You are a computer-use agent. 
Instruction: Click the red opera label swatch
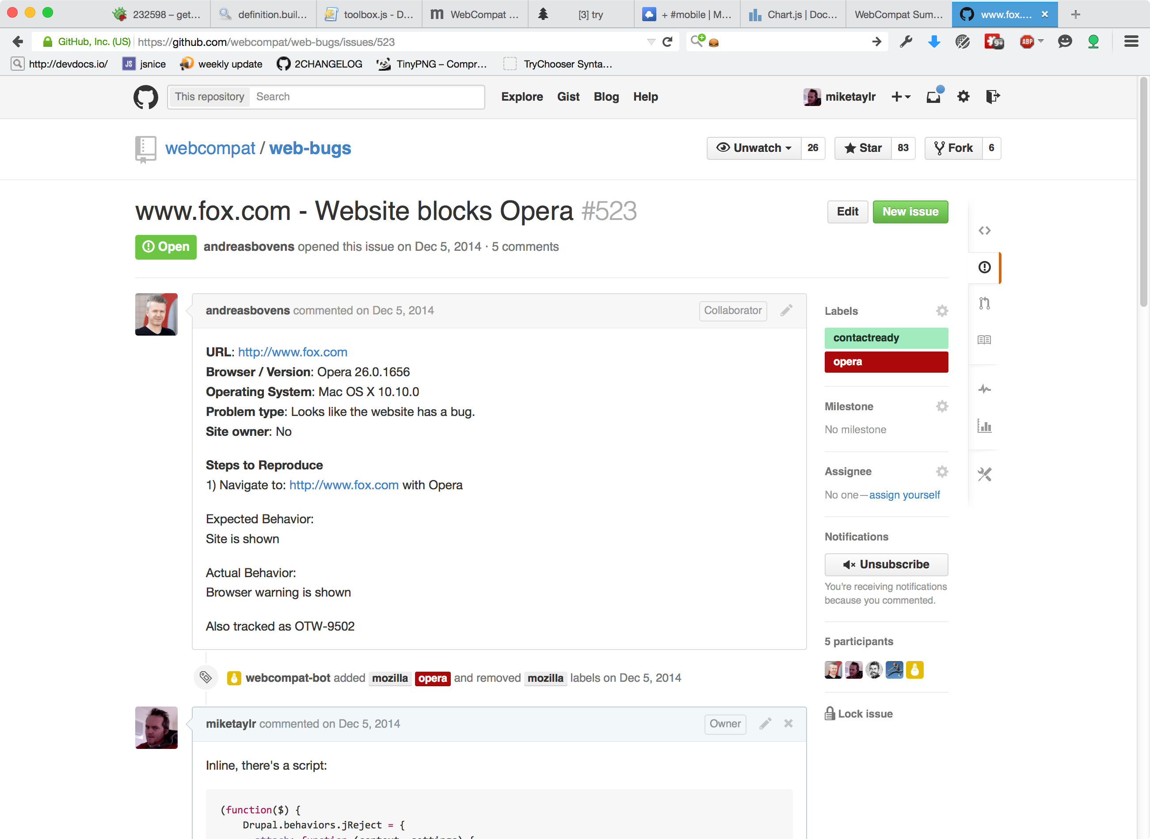point(886,362)
